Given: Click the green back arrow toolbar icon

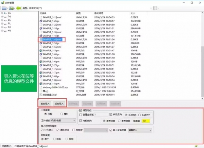Looking at the screenshot, I should (19, 8).
